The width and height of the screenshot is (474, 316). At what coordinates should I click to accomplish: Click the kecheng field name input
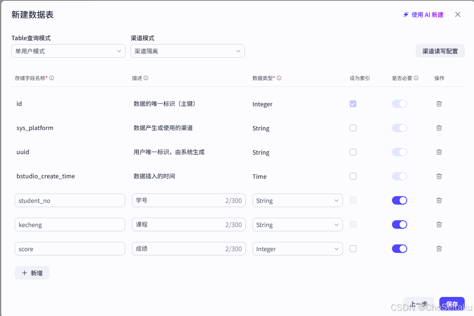pyautogui.click(x=70, y=225)
